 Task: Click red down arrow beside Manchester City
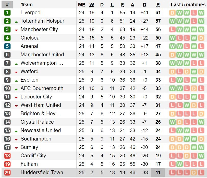click(x=16, y=30)
